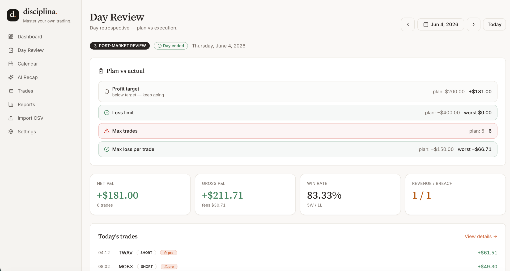
Task: Click the Loss limit row
Action: click(298, 112)
